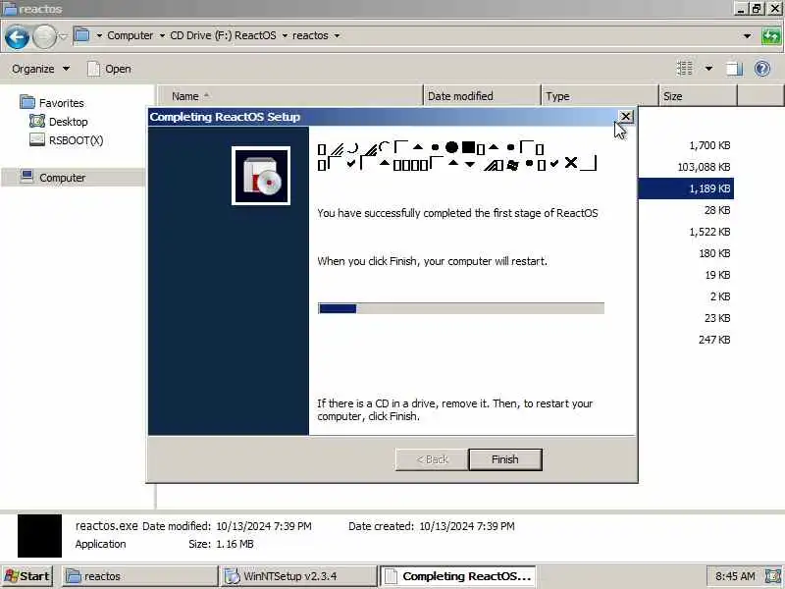This screenshot has height=589, width=785.
Task: Switch to reactos taskbar window
Action: coord(140,576)
